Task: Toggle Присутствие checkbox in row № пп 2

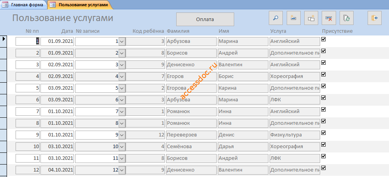Action: click(x=323, y=51)
